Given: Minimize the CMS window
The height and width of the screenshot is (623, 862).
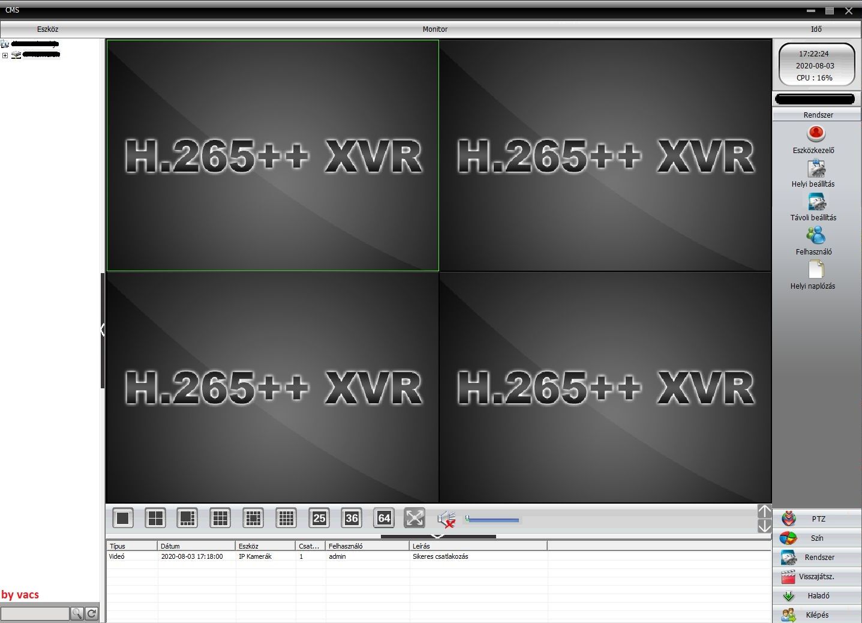Looking at the screenshot, I should (x=811, y=11).
